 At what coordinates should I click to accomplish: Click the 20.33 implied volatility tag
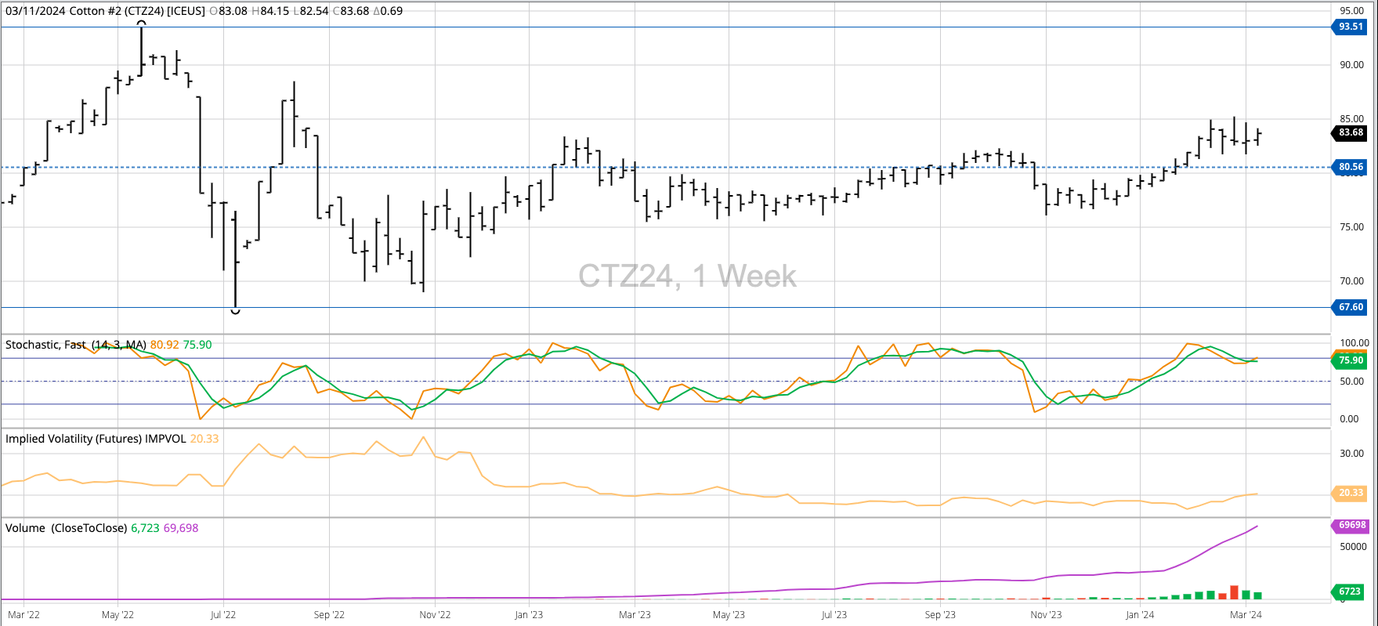click(x=1351, y=493)
